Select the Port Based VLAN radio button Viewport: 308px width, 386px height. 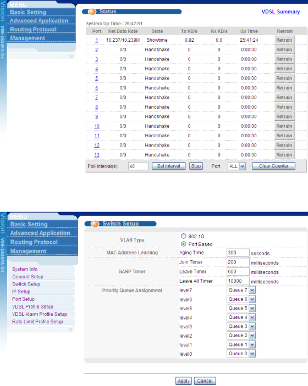184,244
